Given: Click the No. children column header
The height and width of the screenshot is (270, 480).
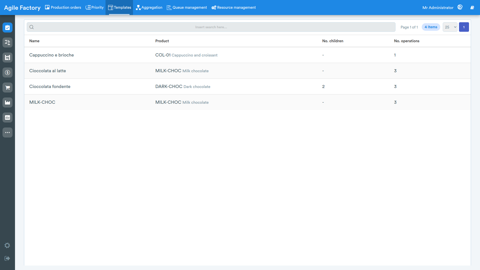Looking at the screenshot, I should [x=332, y=41].
